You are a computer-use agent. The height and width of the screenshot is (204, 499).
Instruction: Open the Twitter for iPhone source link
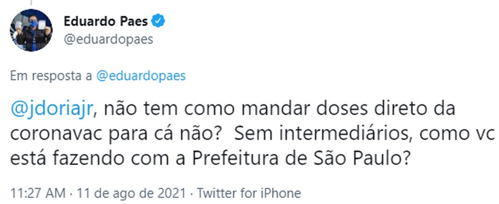click(x=248, y=193)
